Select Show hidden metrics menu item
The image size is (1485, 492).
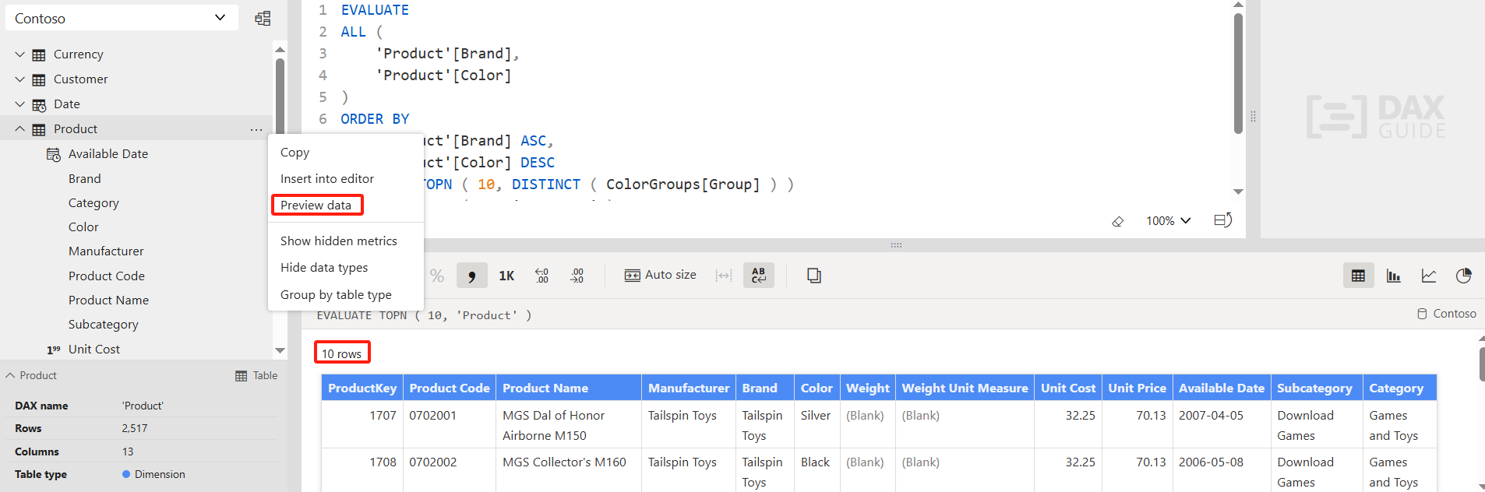pyautogui.click(x=346, y=241)
